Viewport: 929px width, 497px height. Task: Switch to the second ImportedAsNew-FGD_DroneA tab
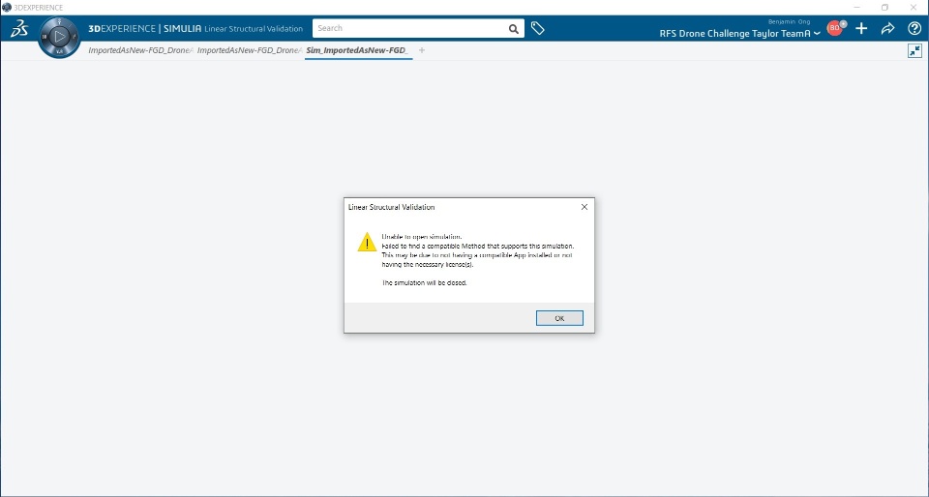(250, 50)
